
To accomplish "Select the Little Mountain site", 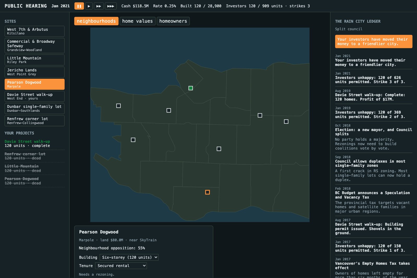I will click(x=34, y=60).
